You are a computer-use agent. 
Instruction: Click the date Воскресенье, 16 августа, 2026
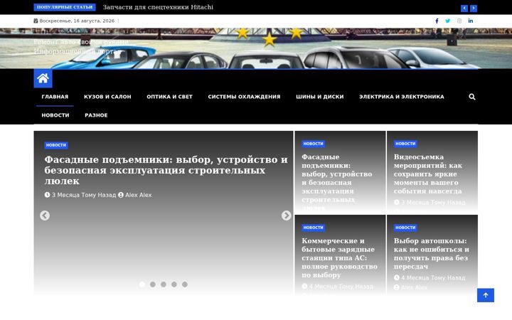(77, 21)
